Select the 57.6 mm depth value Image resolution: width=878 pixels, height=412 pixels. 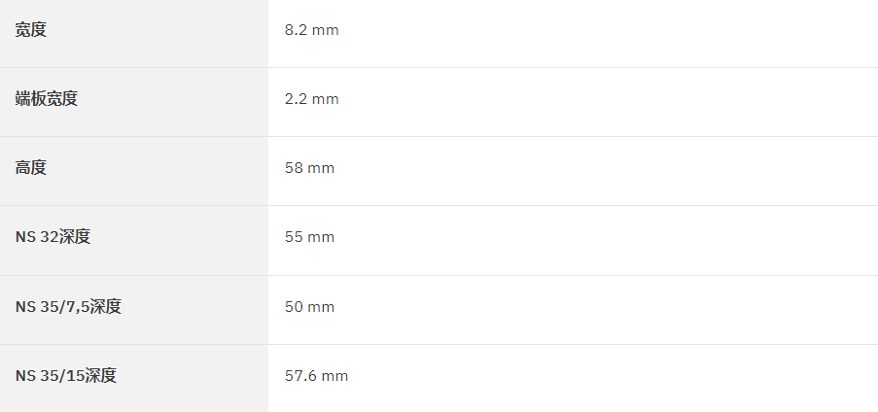point(316,376)
